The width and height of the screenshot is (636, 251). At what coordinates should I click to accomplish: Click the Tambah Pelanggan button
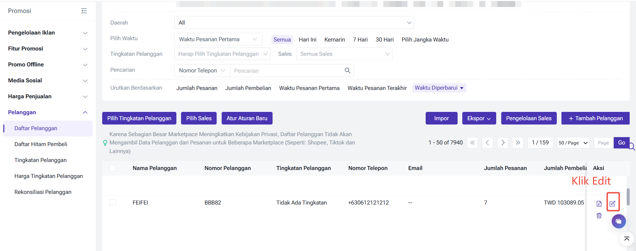pyautogui.click(x=595, y=118)
